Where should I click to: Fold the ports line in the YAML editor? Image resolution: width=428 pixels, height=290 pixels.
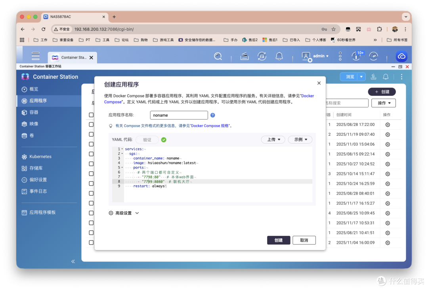pos(122,168)
